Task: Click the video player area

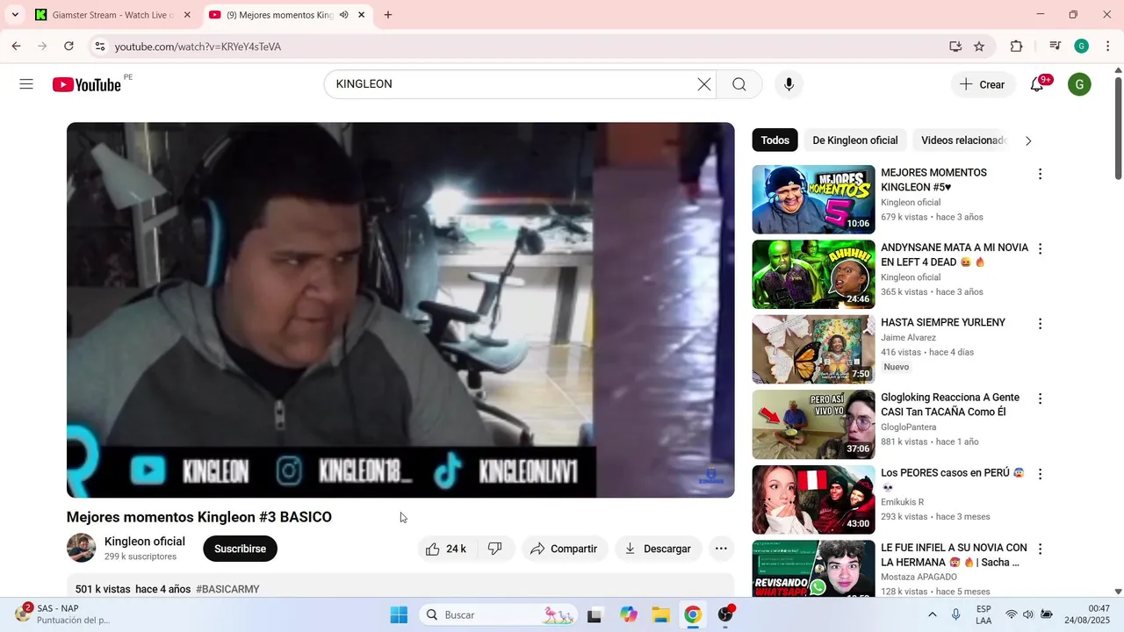Action: [400, 310]
